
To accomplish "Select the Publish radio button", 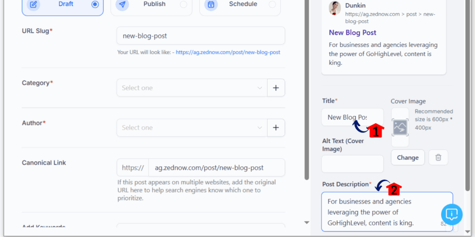I will [183, 4].
